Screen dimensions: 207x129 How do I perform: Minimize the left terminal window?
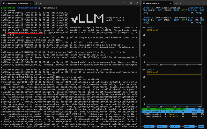pos(125,3)
